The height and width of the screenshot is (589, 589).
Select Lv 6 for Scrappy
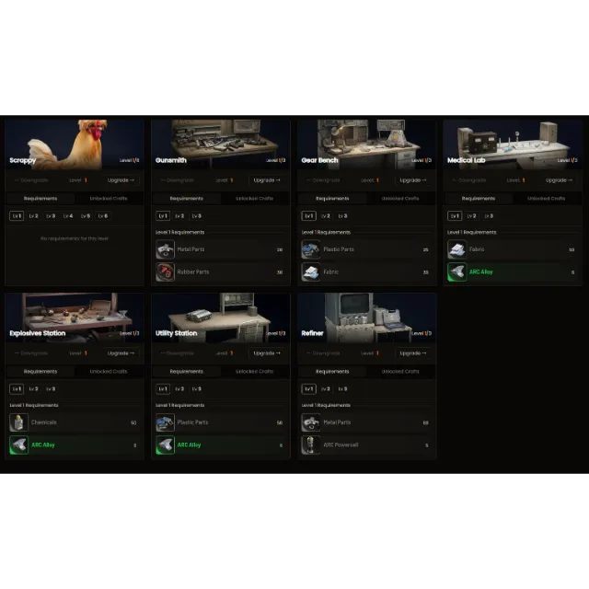click(102, 216)
